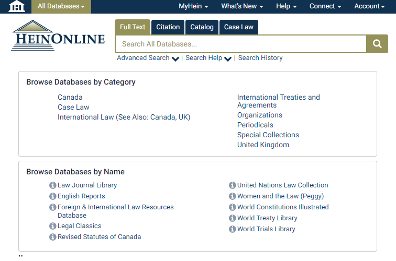Show info icon for Revised Statutes of Canada
The width and height of the screenshot is (396, 261).
click(x=52, y=237)
